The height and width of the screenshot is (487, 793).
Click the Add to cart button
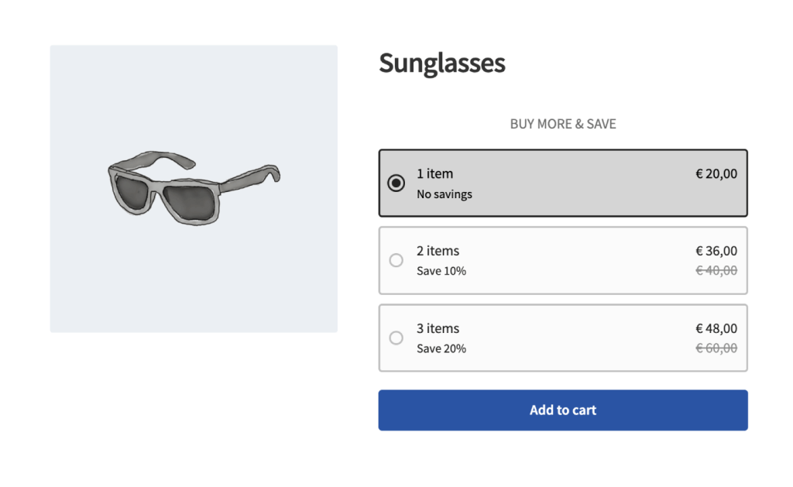(563, 410)
